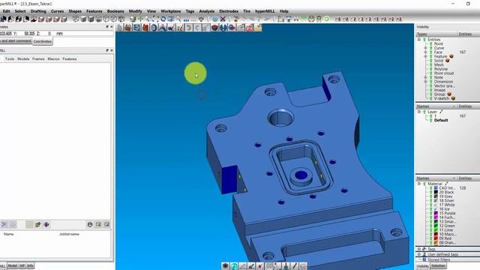Viewport: 480px width, 270px height.
Task: Click the monitor screen icon in top toolbar
Action: 171,19
